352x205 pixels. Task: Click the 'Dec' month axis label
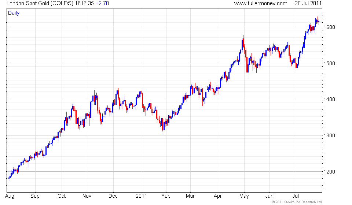coord(113,196)
